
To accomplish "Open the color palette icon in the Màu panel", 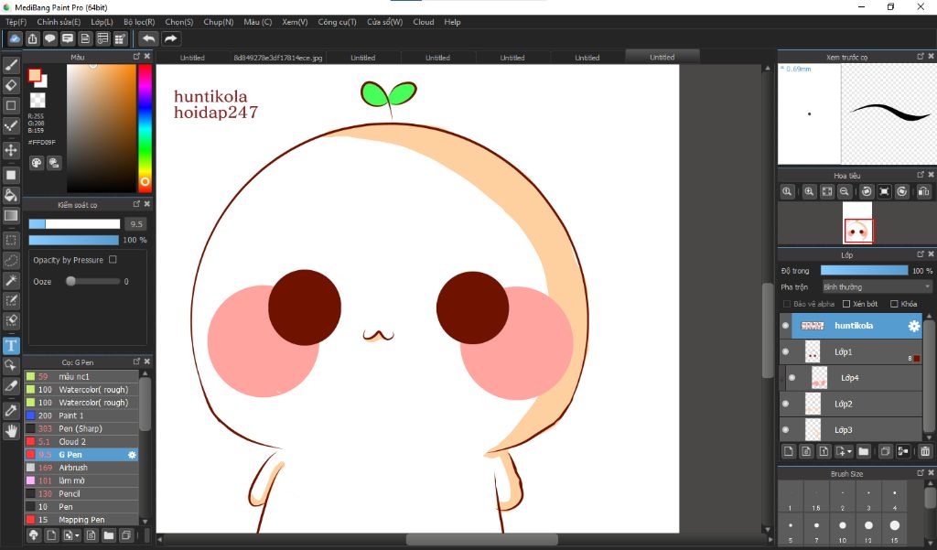I will 37,163.
